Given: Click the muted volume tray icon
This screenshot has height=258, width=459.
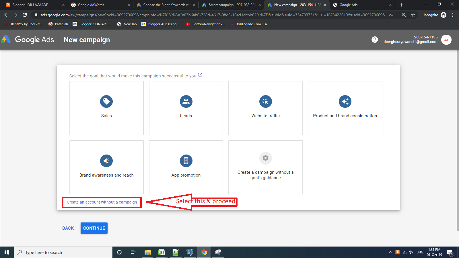Looking at the screenshot, I should [x=411, y=252].
